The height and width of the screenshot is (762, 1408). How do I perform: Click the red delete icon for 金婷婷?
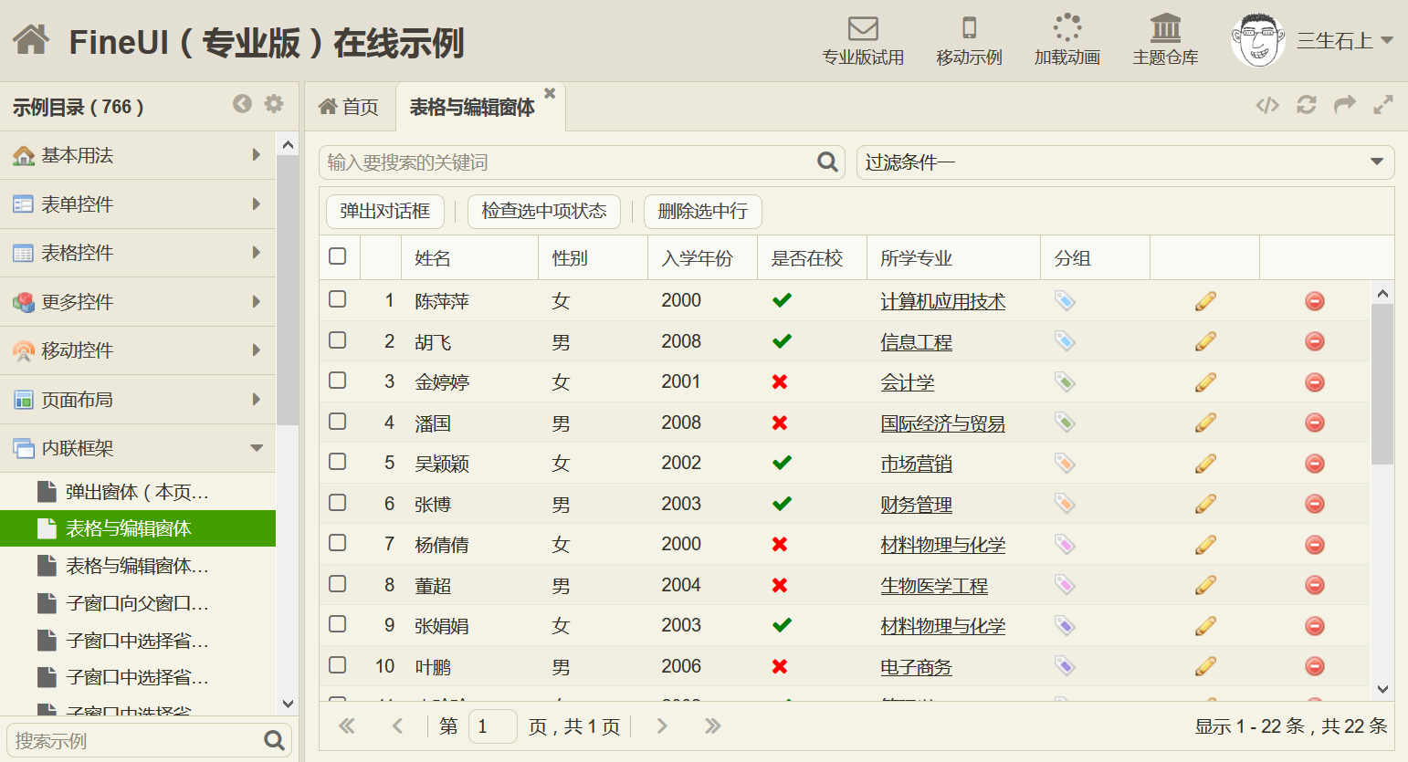[1315, 382]
